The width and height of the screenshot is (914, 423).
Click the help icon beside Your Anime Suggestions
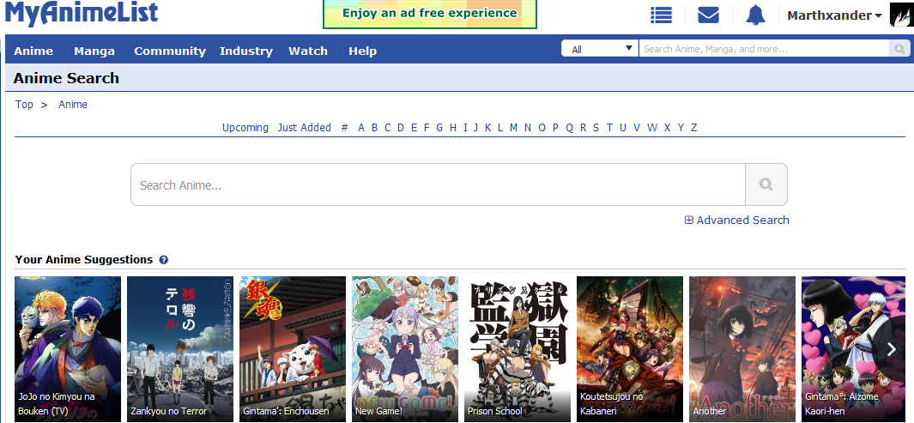[164, 260]
